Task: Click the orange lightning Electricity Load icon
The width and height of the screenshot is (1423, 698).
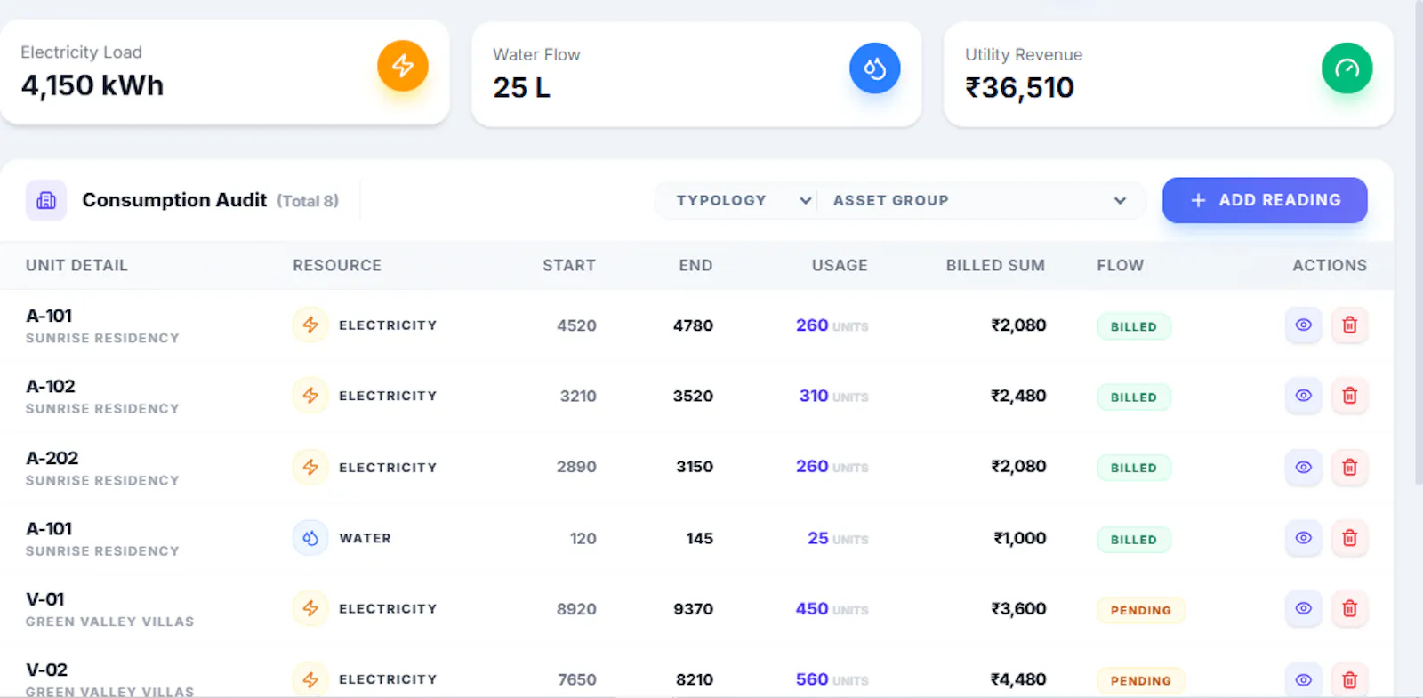Action: click(403, 66)
